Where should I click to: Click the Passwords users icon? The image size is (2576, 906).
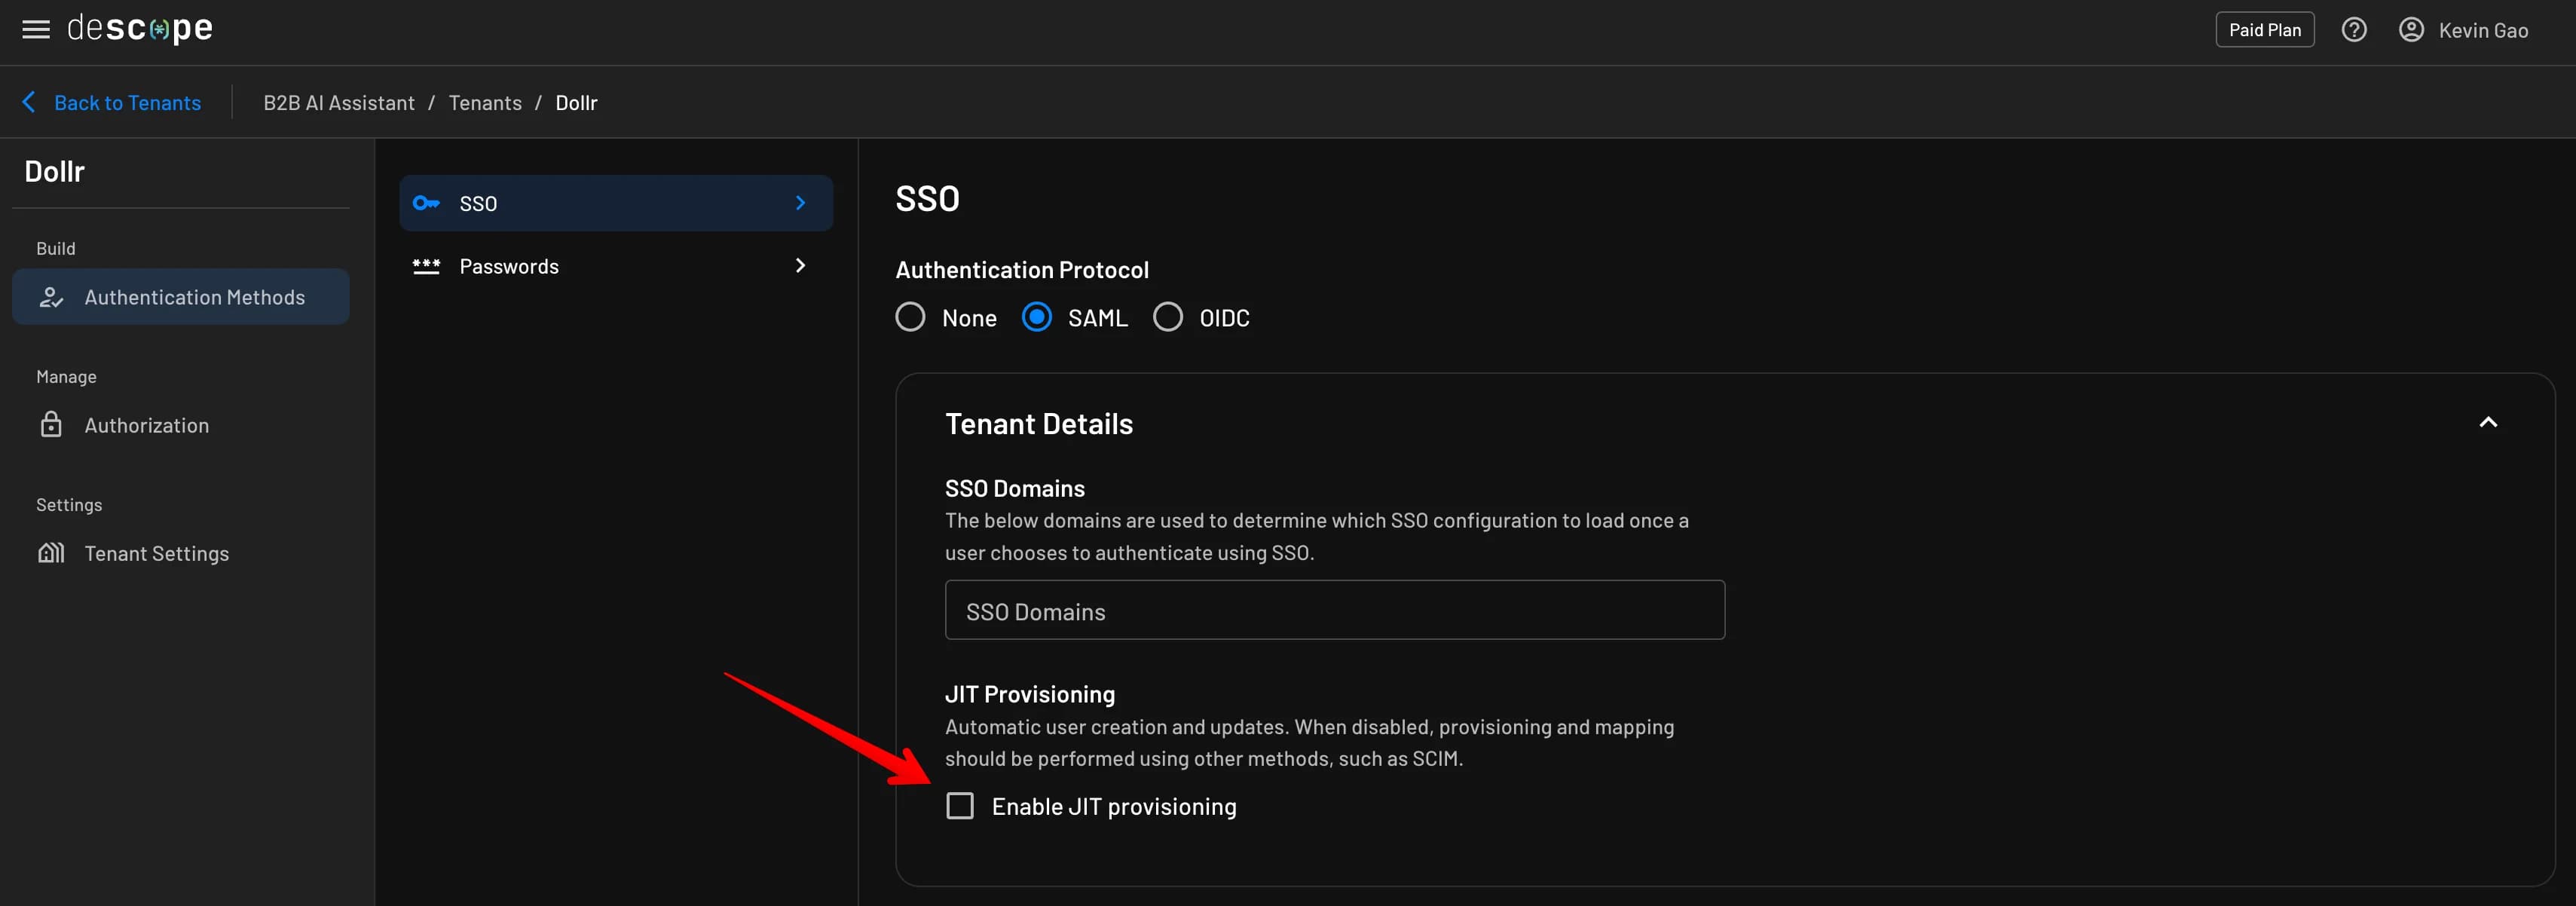424,263
